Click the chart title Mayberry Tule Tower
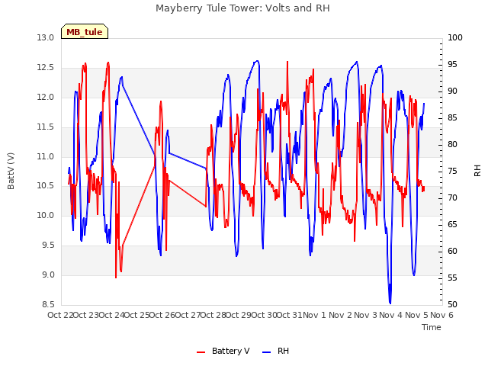Viewport: 488px width, 366px height. (242, 8)
